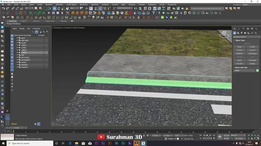261x146 pixels.
Task: Click the Align tool icon
Action: (x=140, y=8)
